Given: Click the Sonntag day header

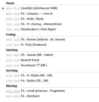Looking at the screenshot, I should [12, 70].
